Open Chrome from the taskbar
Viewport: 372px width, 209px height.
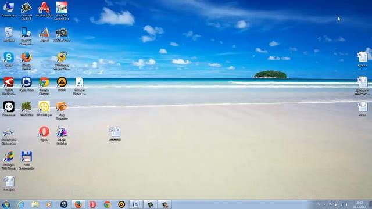(107, 204)
